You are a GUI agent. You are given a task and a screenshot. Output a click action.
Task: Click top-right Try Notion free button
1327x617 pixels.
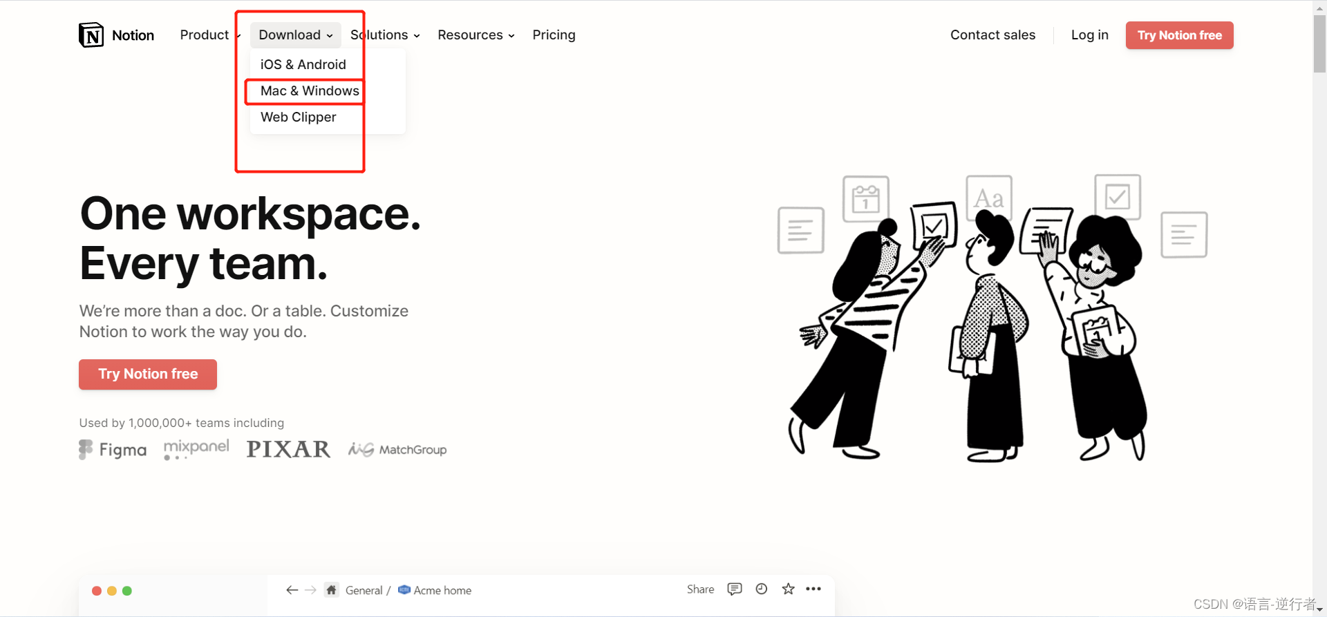coord(1180,35)
